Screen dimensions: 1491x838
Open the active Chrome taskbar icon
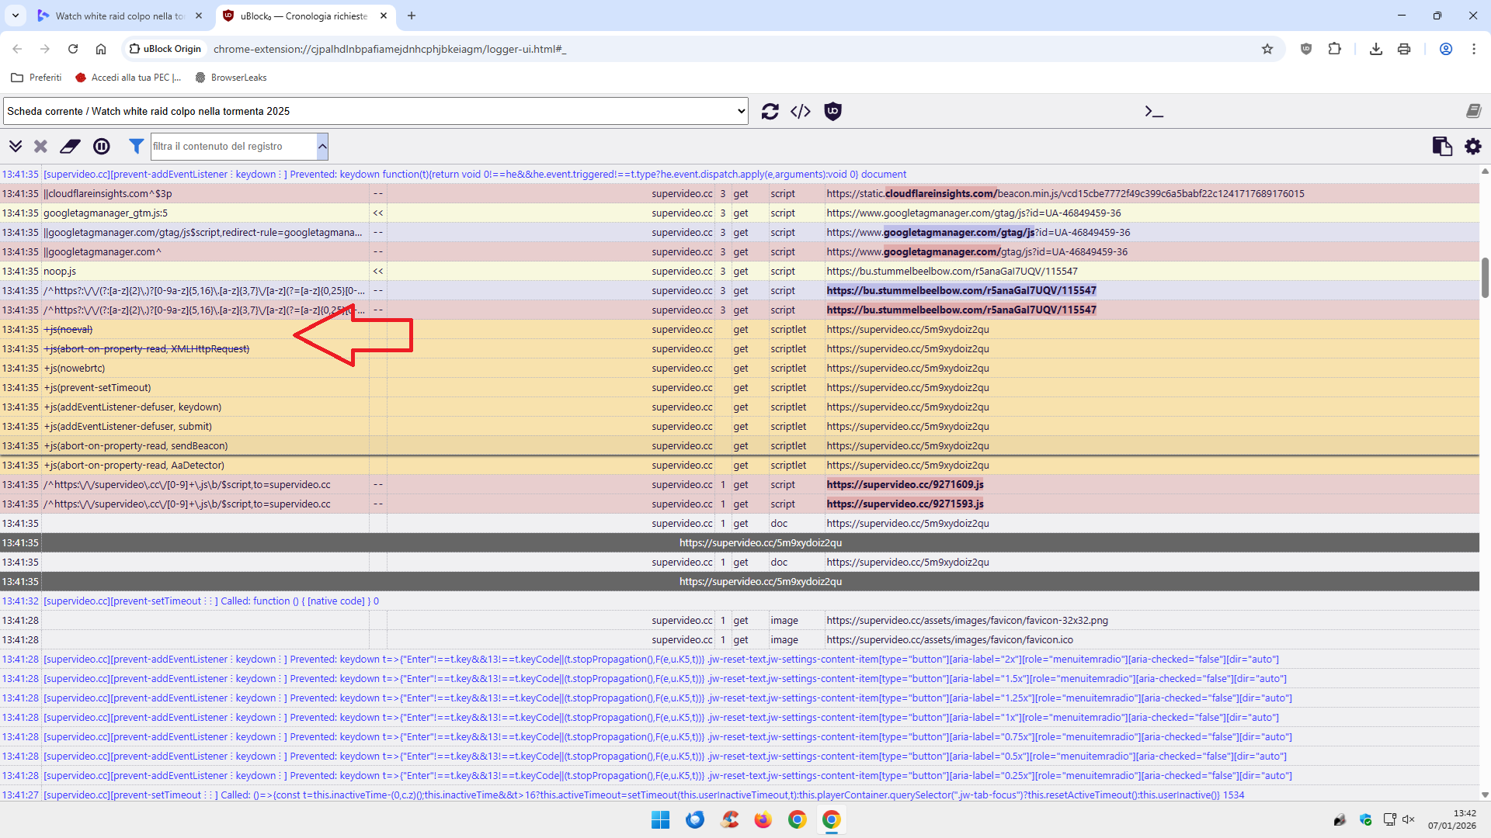click(x=831, y=819)
